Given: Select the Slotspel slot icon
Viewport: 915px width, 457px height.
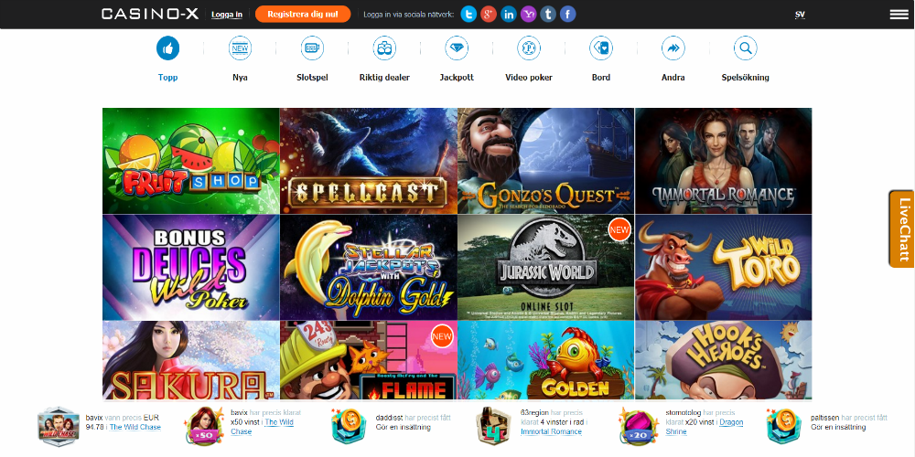Looking at the screenshot, I should pos(312,48).
